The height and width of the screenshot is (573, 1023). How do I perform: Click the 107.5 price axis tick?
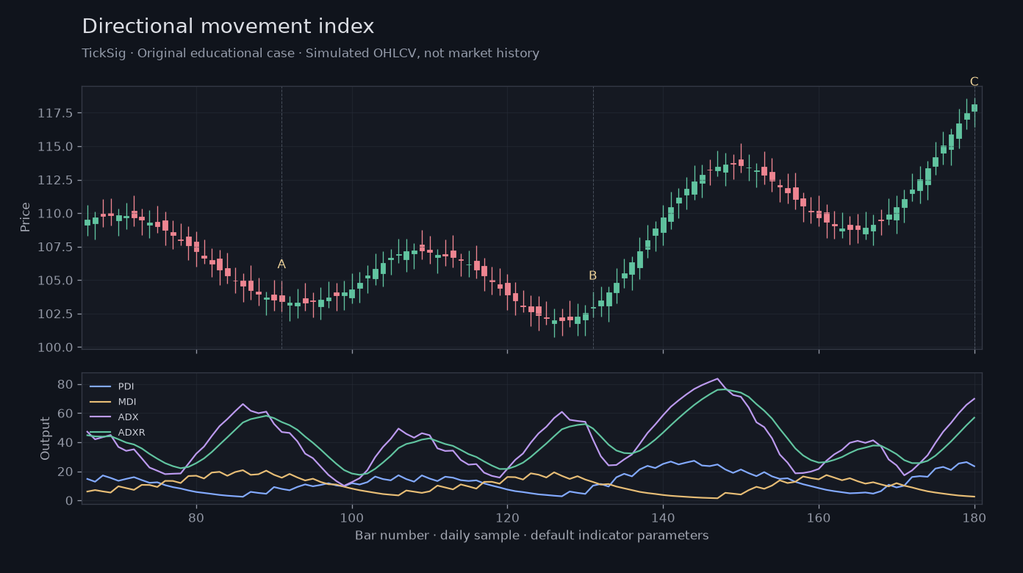[x=54, y=247]
